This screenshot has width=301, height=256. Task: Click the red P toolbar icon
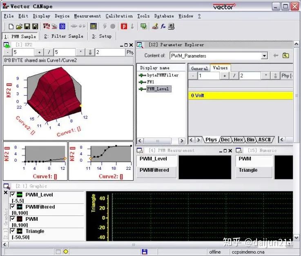pos(124,27)
